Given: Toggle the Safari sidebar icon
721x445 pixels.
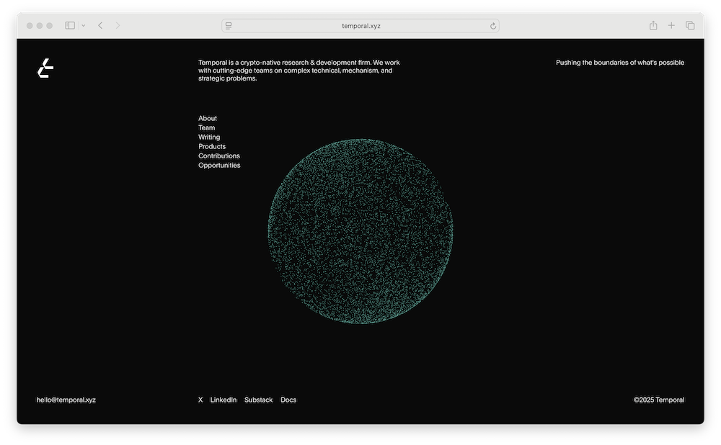Looking at the screenshot, I should [x=70, y=25].
